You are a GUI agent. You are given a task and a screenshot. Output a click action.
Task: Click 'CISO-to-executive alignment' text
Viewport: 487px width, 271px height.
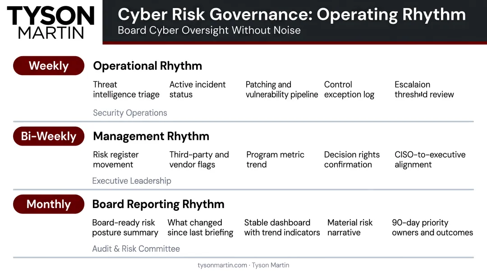point(430,160)
